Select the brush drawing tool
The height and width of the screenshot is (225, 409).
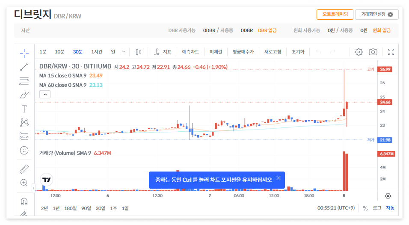tap(24, 95)
